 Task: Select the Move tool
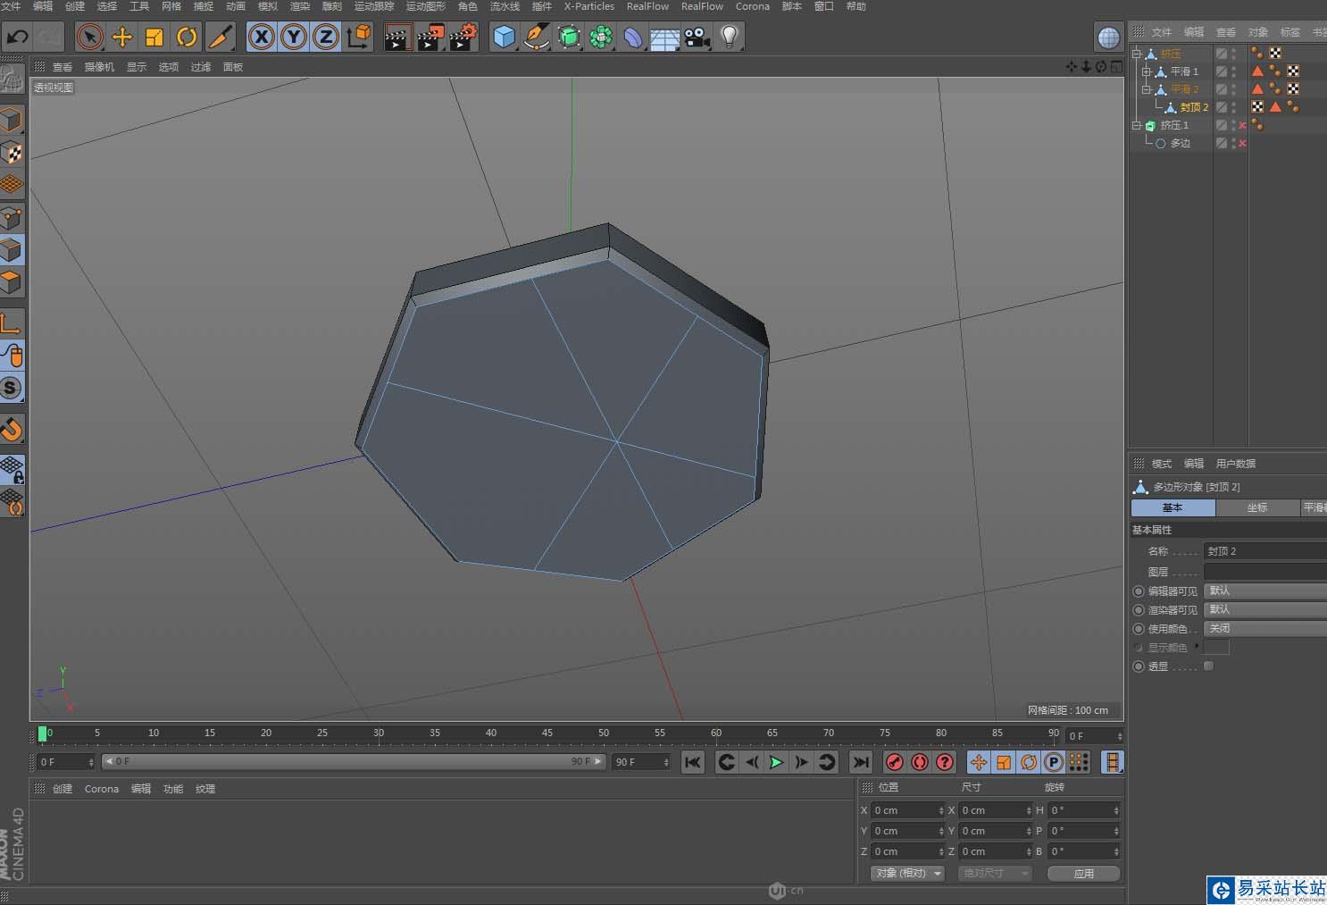122,37
